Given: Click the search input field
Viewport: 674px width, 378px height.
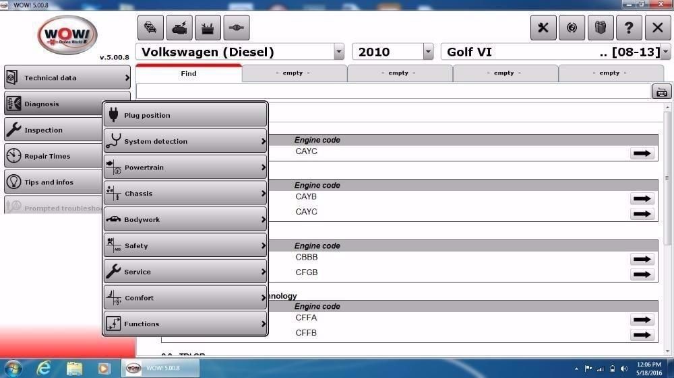Looking at the screenshot, I should (394, 92).
